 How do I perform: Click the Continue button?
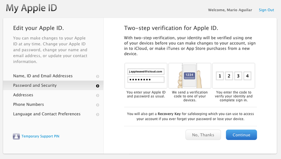(241, 135)
